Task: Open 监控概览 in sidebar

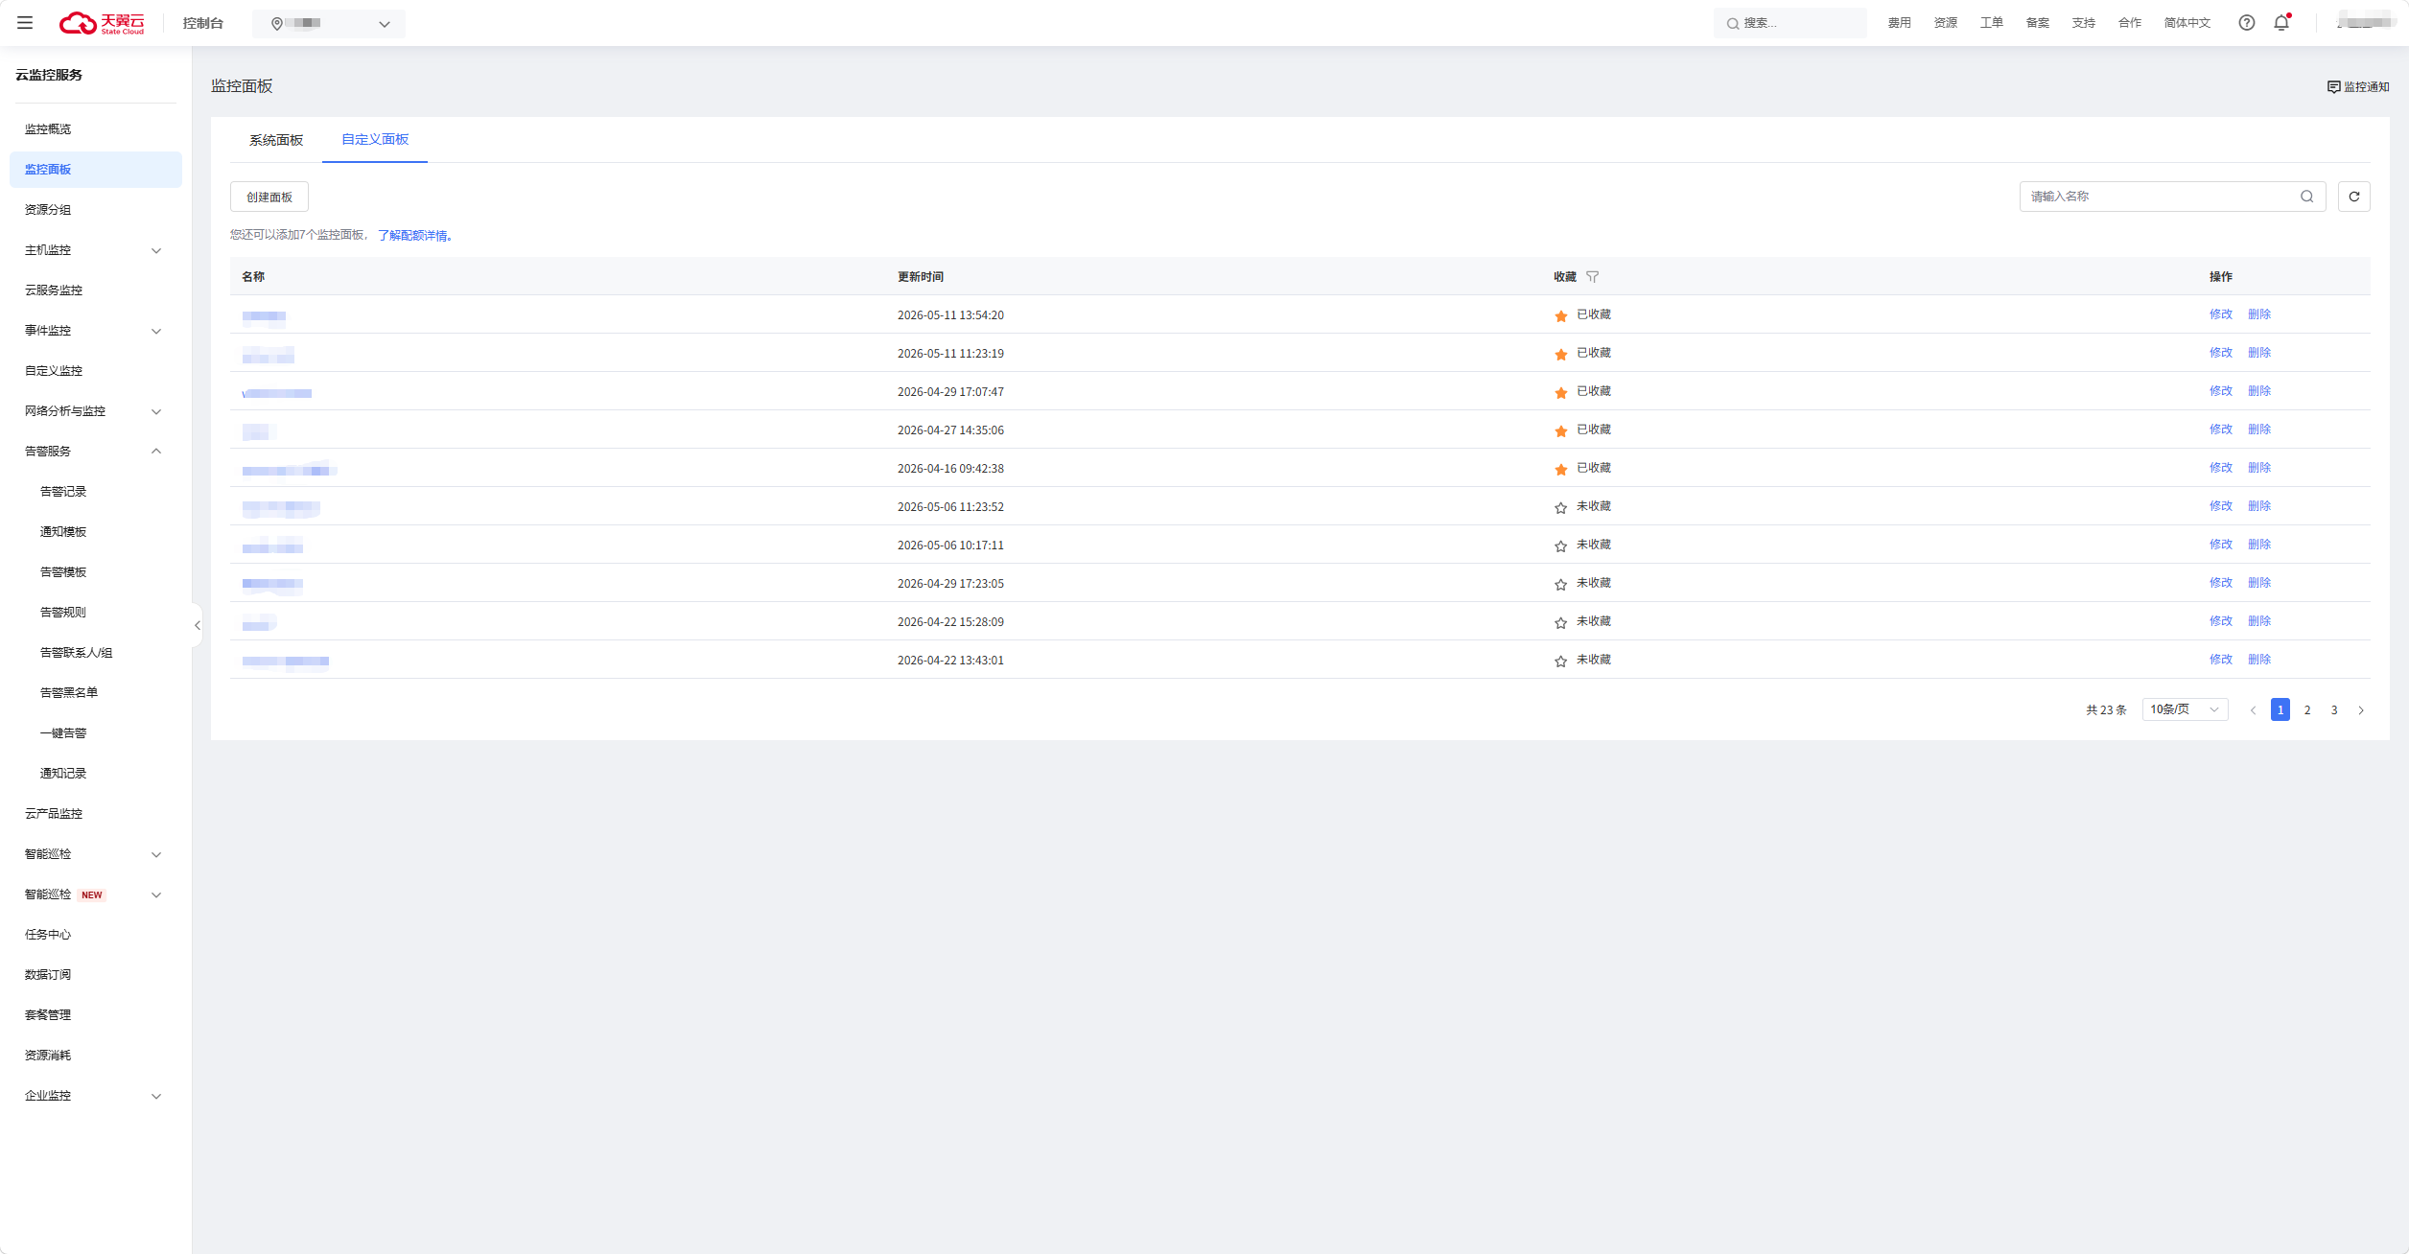Action: 48,129
